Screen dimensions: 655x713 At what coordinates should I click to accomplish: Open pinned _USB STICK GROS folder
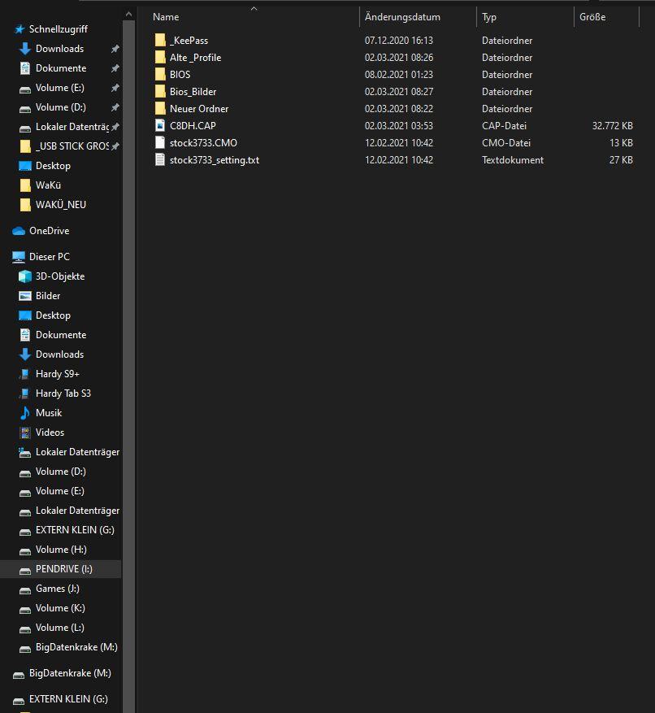(x=72, y=146)
